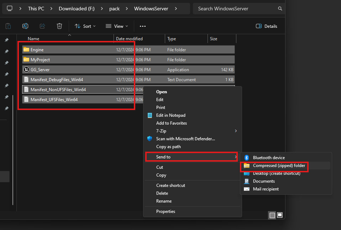Click the Rename icon in the toolbar
Image resolution: width=341 pixels, height=230 pixels.
[25, 26]
